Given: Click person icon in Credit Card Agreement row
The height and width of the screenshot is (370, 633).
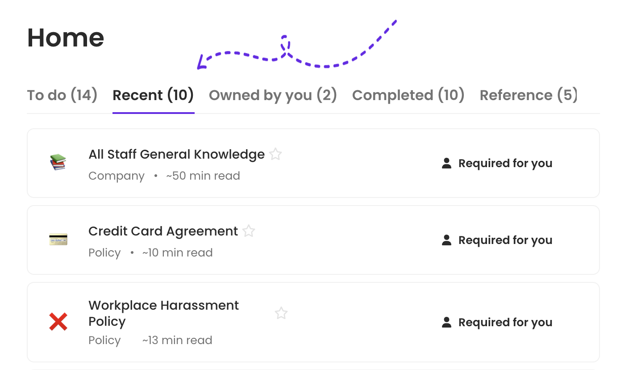Looking at the screenshot, I should (x=446, y=240).
